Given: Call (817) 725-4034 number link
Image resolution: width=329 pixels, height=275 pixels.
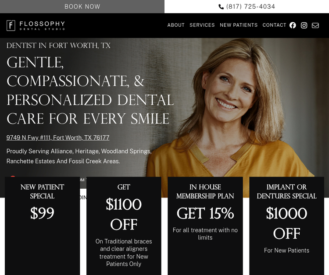Looking at the screenshot, I should tap(250, 7).
